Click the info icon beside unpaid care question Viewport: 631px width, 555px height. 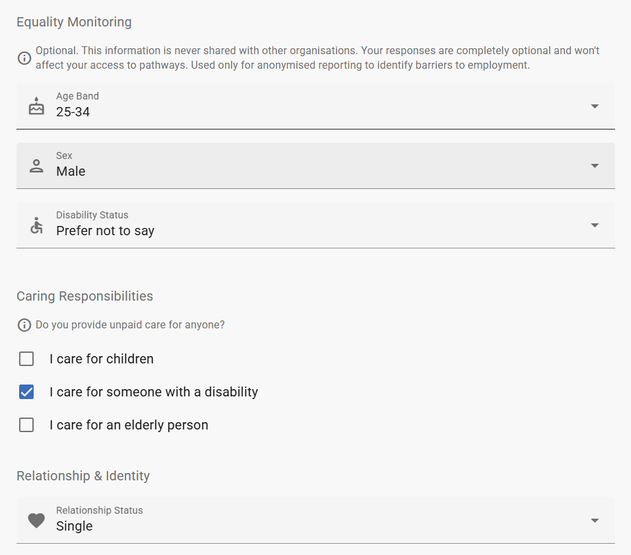(x=24, y=325)
